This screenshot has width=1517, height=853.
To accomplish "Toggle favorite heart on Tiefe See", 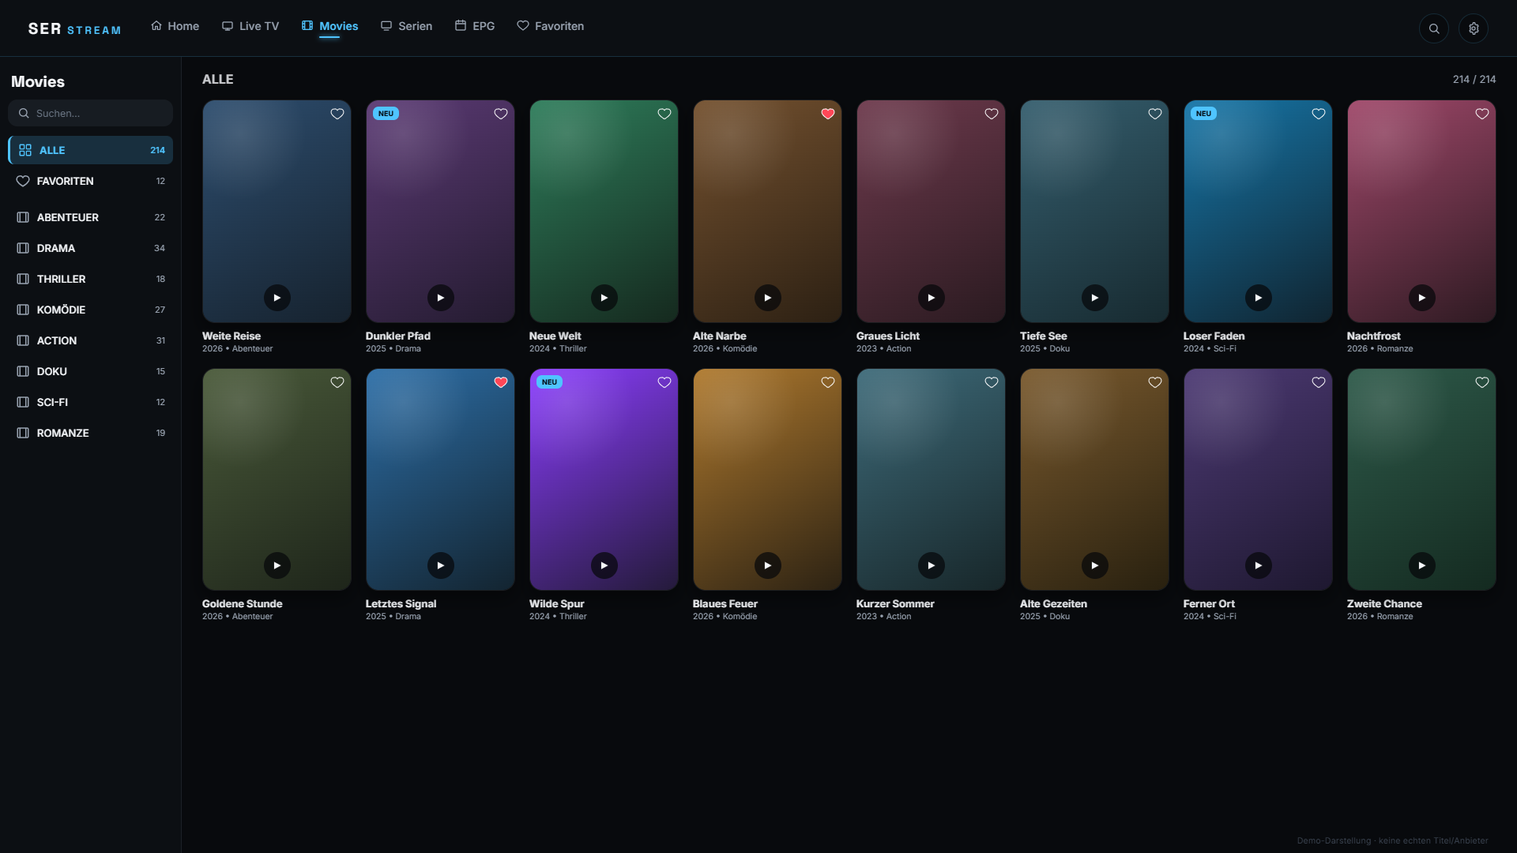I will pos(1155,114).
